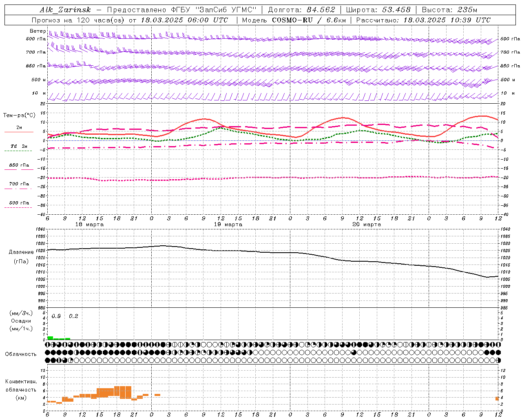Select the Тем-ра(°C) axis label
The image size is (522, 418).
pos(19,116)
